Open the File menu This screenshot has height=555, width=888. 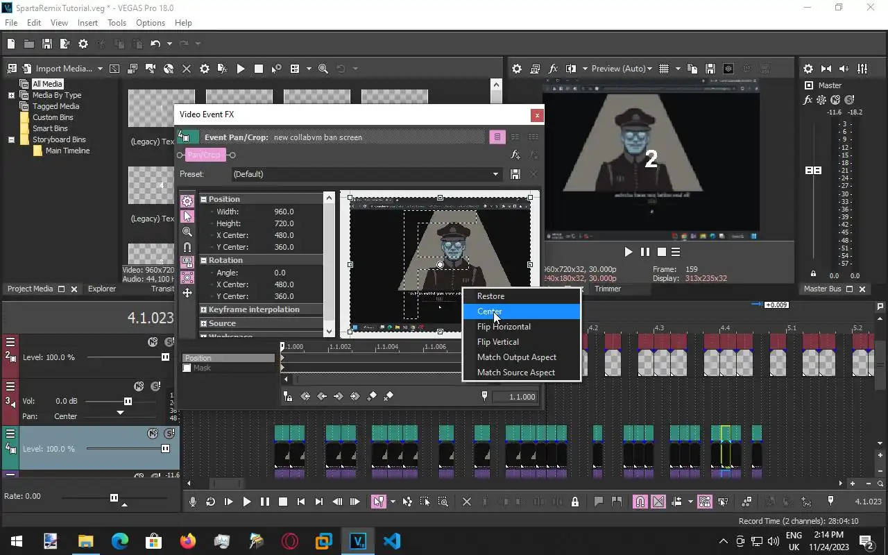[11, 22]
